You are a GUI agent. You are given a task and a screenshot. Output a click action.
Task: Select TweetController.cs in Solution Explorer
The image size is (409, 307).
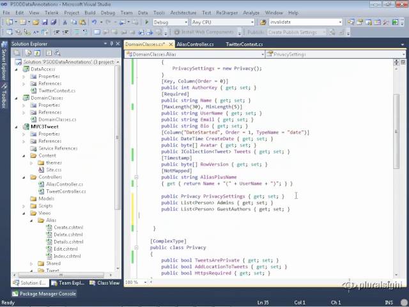coord(66,192)
